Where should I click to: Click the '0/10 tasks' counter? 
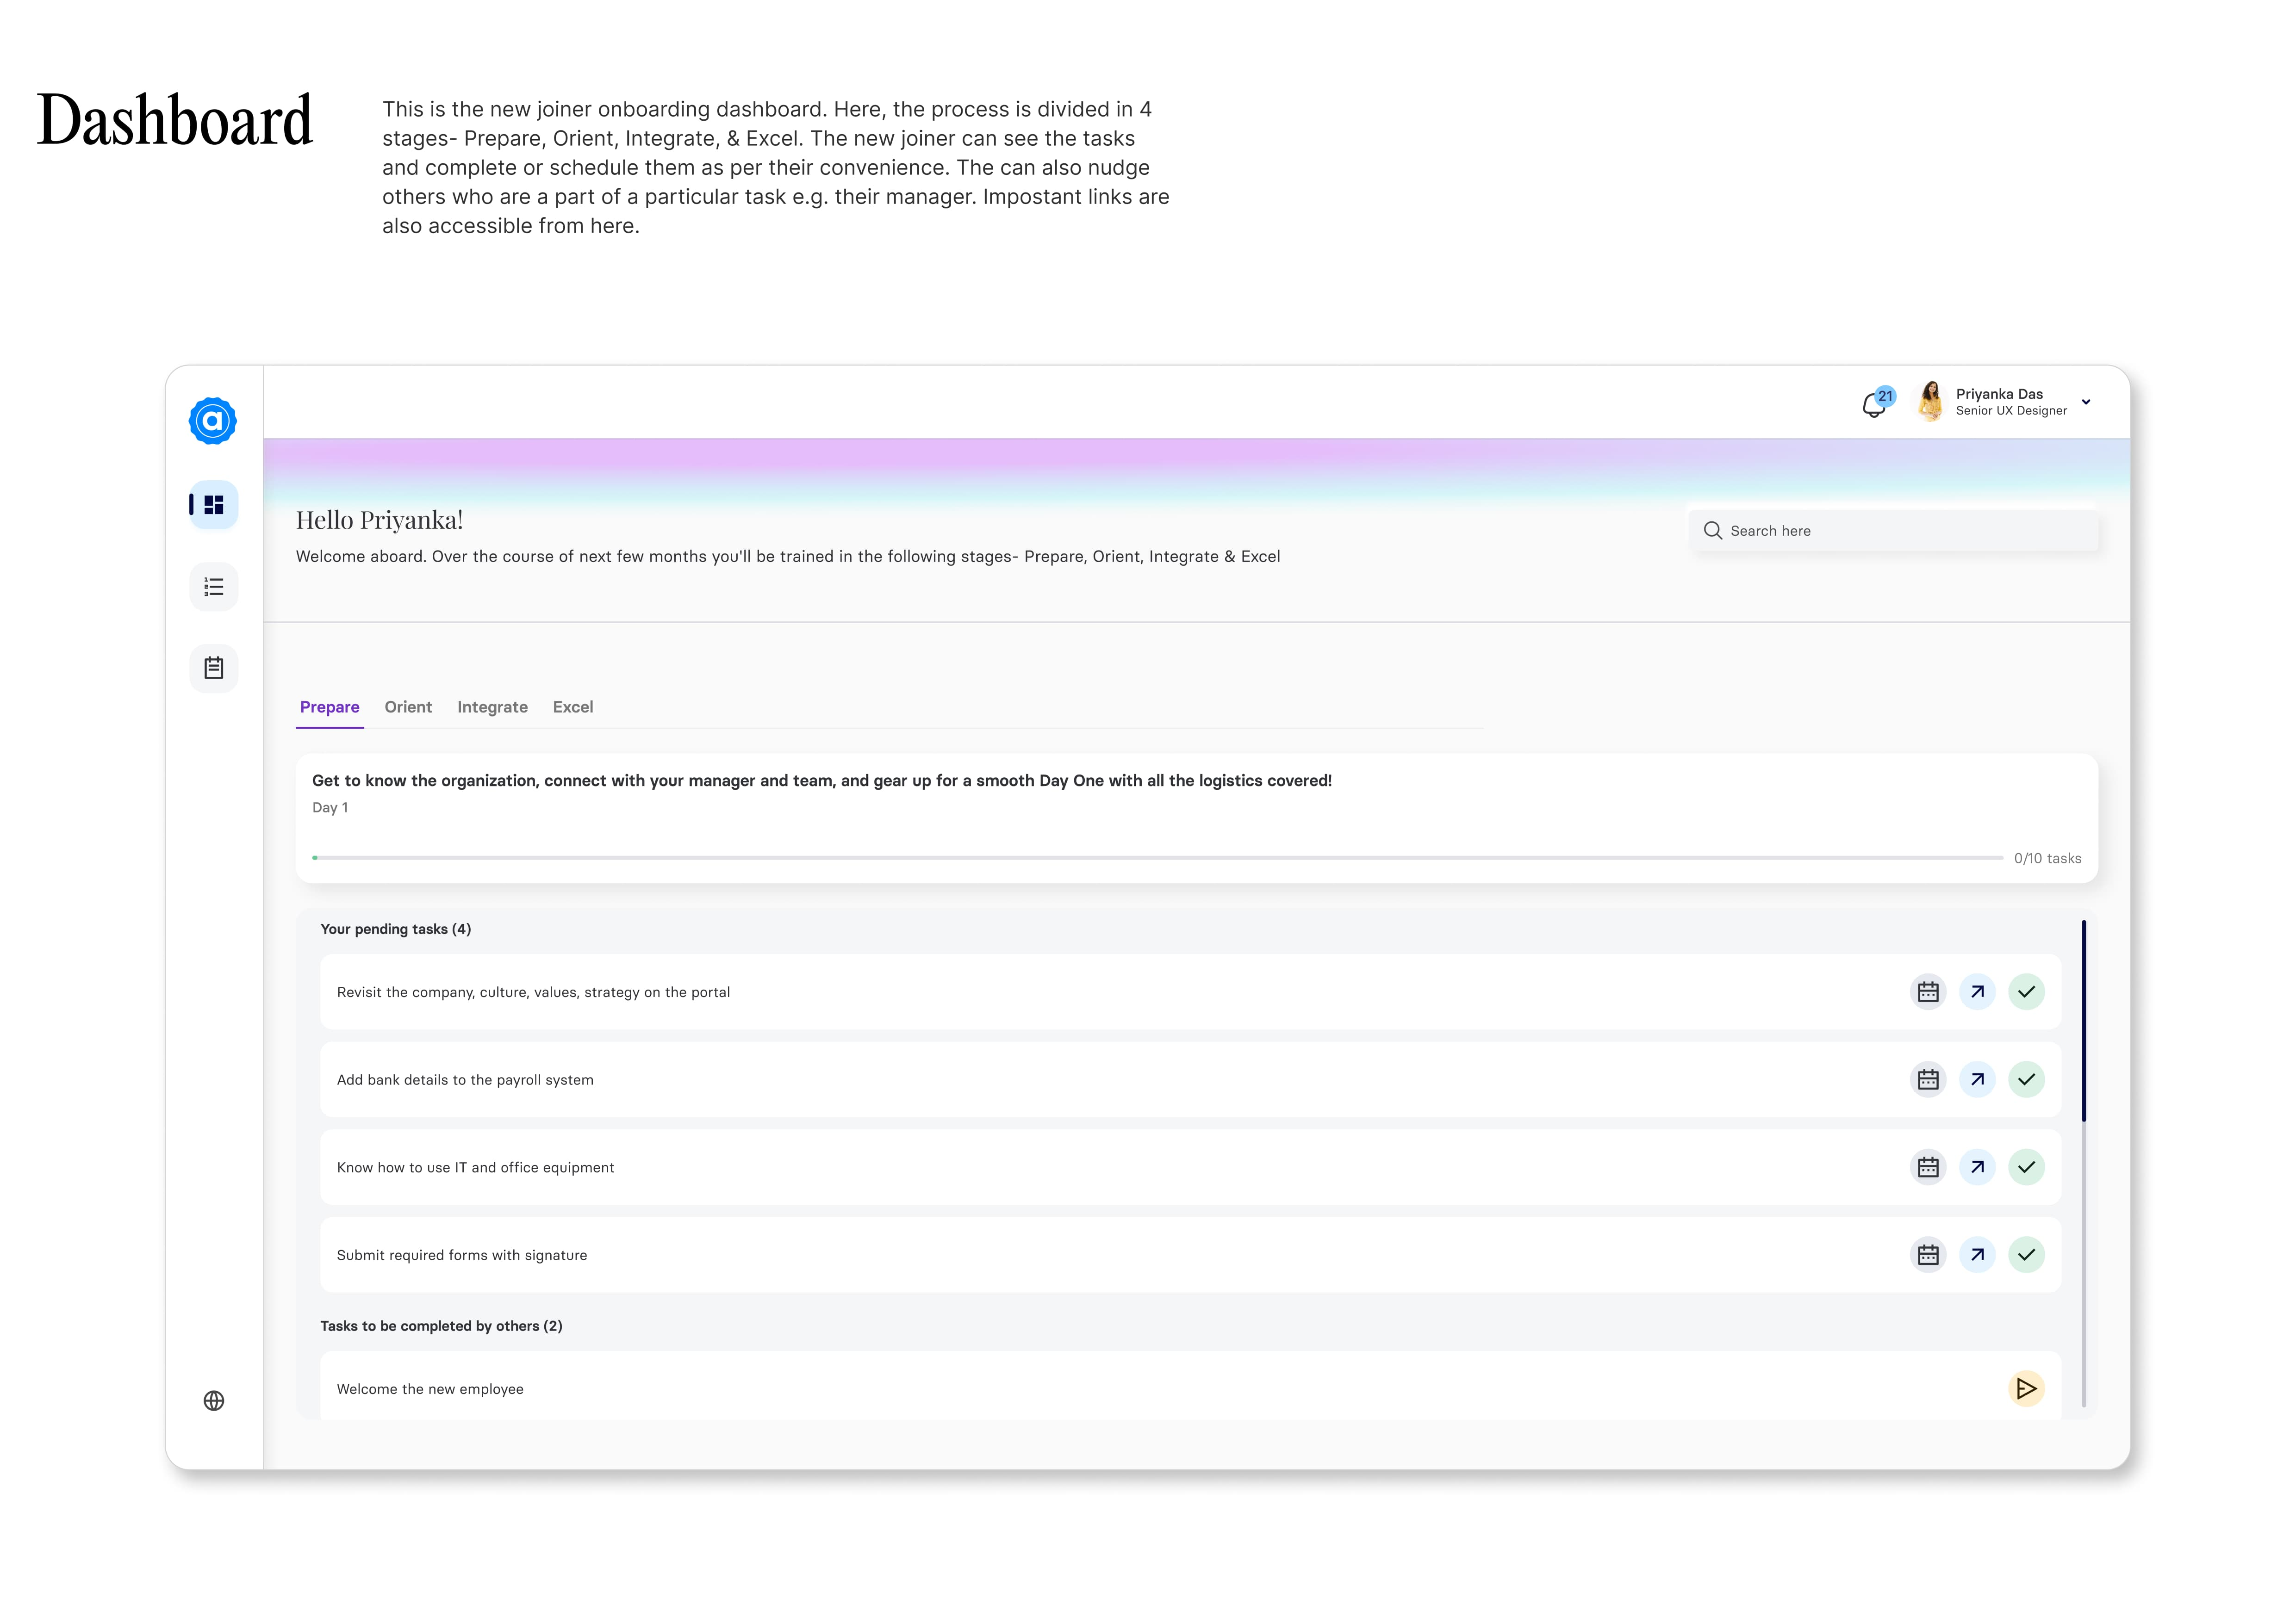2047,859
